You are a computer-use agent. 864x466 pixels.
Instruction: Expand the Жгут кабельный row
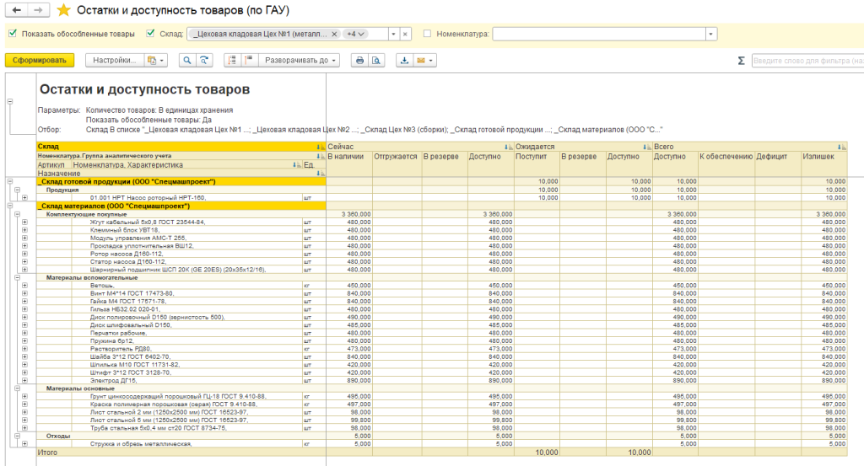click(x=24, y=222)
